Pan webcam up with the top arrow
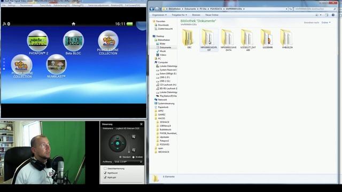The height and width of the screenshot is (192, 342). (x=118, y=138)
